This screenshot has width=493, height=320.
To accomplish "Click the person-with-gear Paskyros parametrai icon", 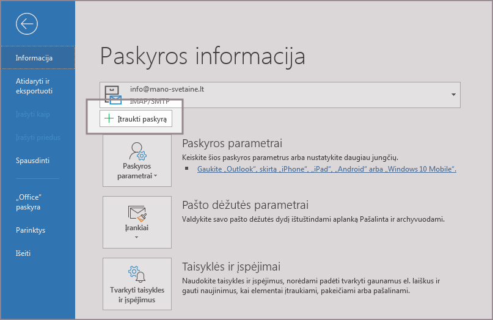I will coord(137,150).
